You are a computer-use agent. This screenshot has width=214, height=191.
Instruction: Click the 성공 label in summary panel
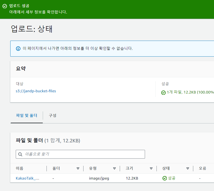tap(165, 84)
